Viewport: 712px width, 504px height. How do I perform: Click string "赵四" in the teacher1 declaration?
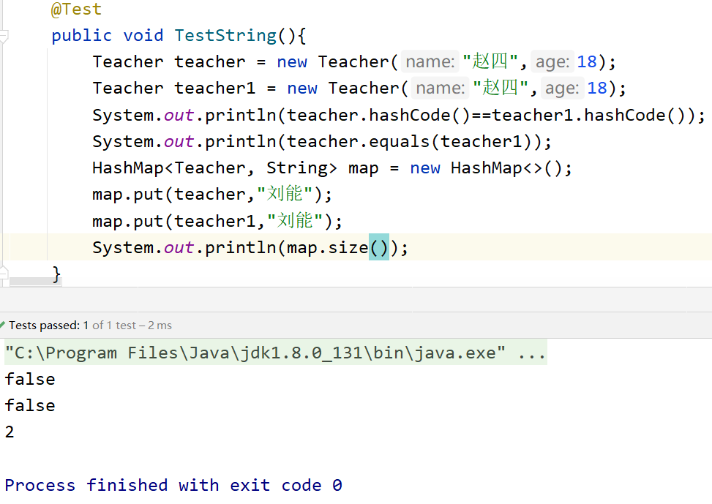coord(501,88)
